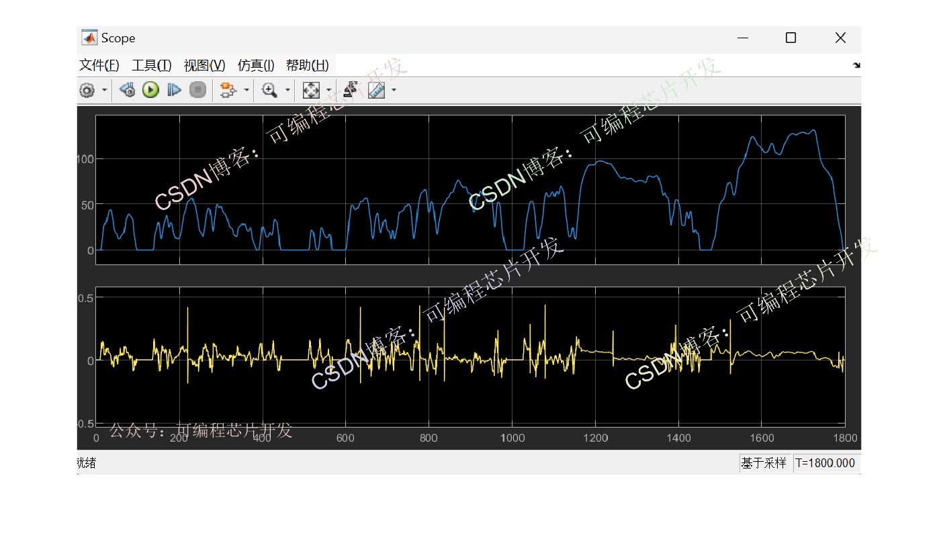The image size is (939, 543).
Task: Expand dropdown arrow beside the gear icon
Action: [105, 90]
